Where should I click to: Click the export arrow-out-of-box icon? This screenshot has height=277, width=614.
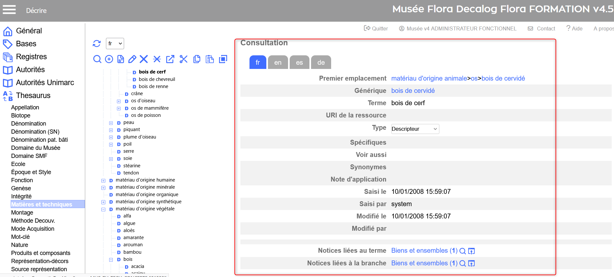170,59
